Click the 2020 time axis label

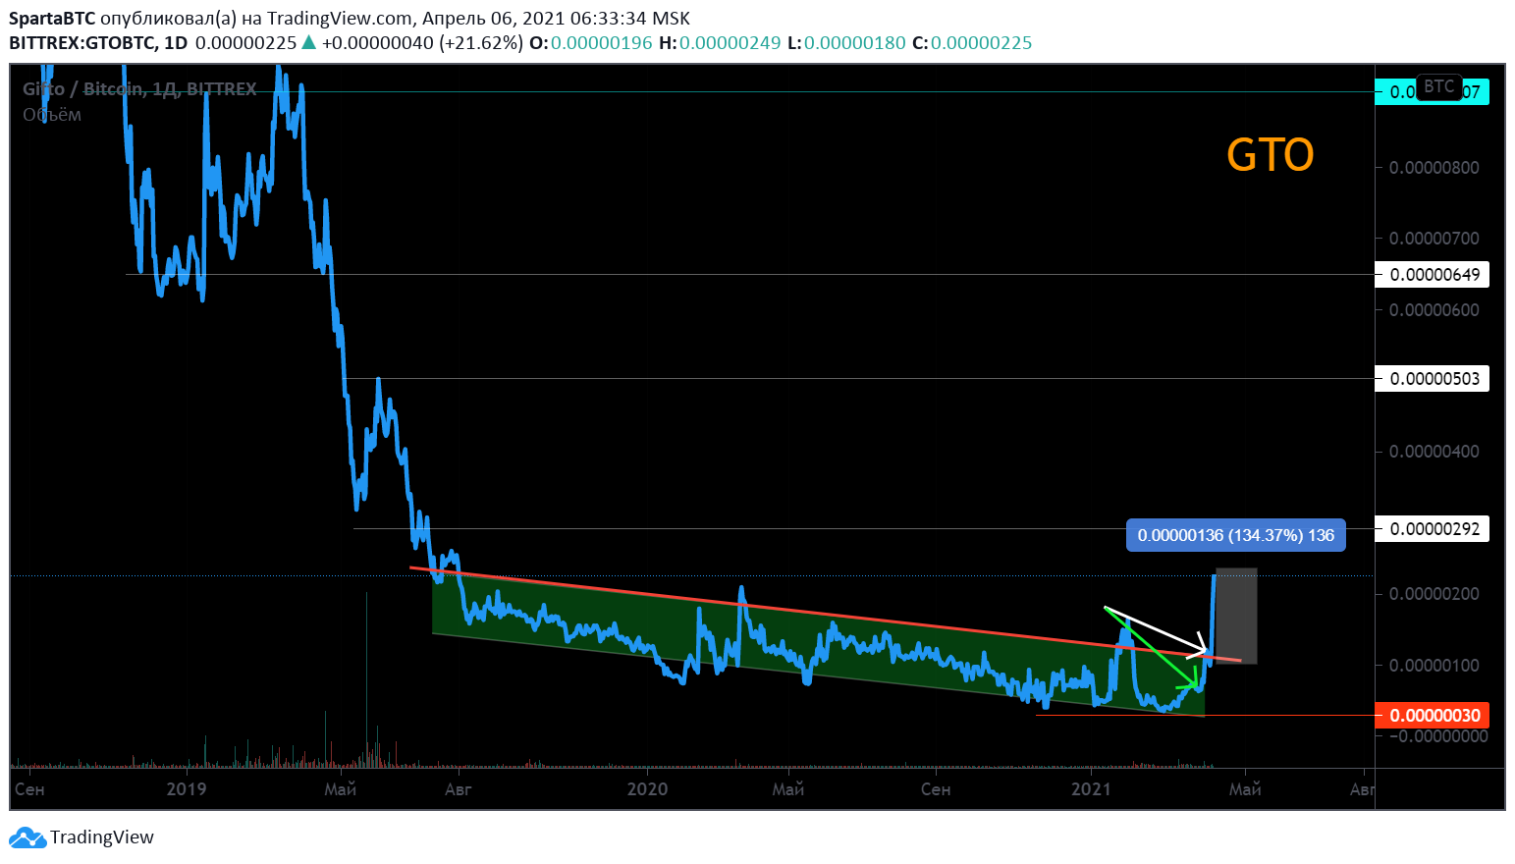[647, 789]
